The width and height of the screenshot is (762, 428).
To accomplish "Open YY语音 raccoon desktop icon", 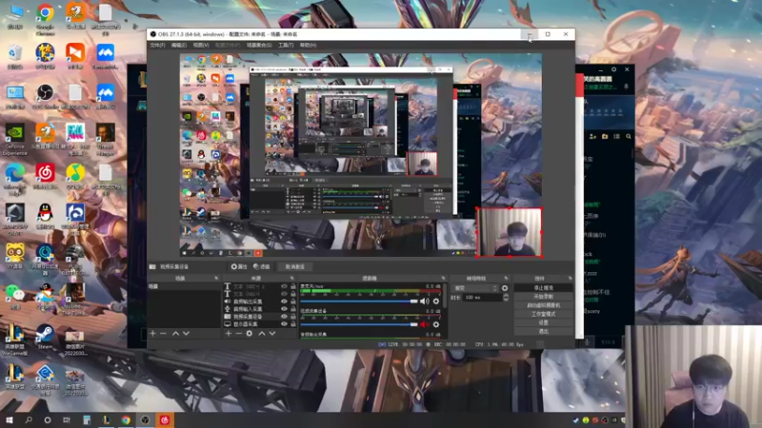I will (14, 256).
